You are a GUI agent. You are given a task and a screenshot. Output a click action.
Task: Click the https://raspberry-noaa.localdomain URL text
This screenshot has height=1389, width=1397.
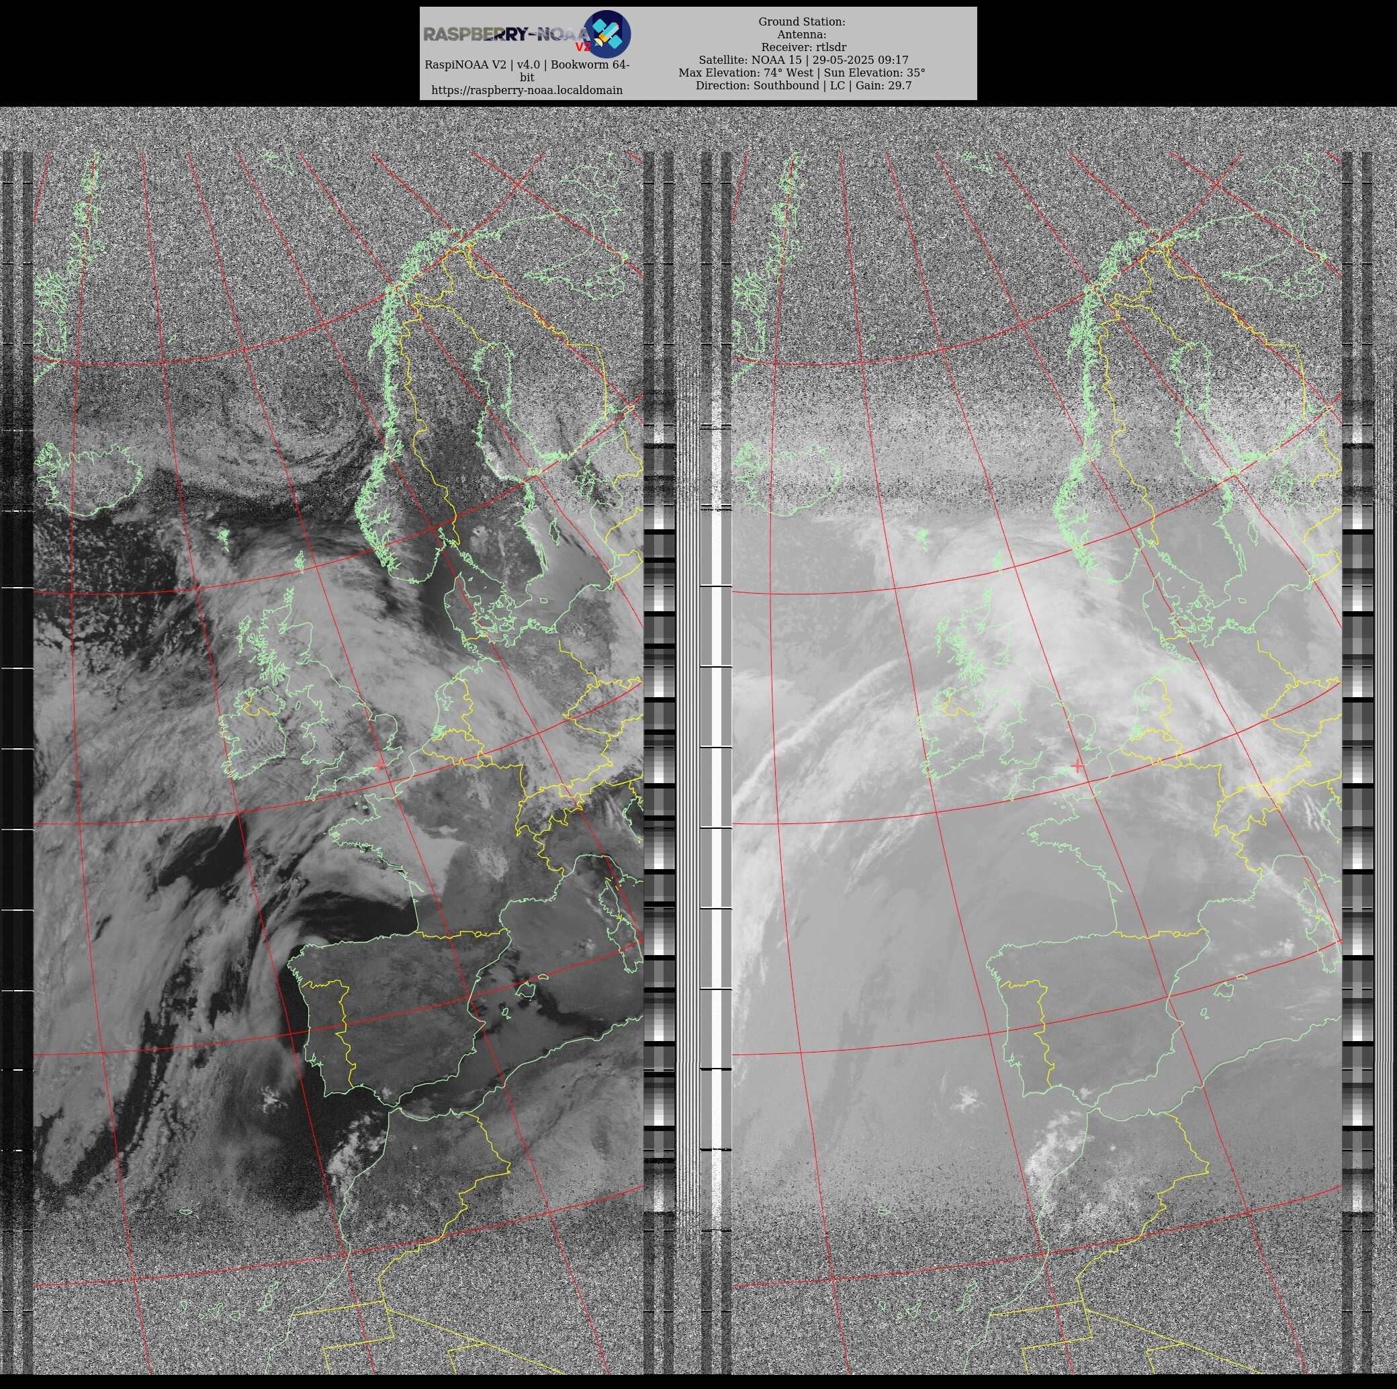[x=527, y=91]
